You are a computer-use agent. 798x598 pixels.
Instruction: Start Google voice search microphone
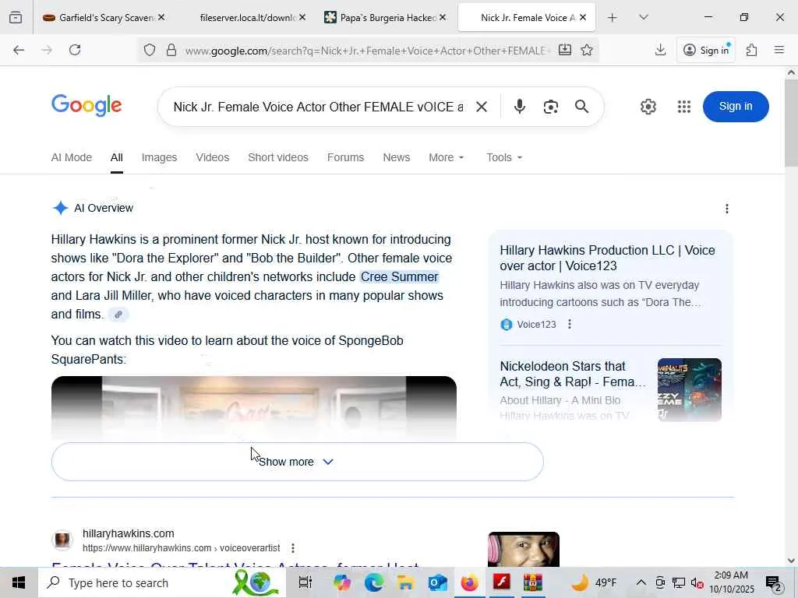(x=520, y=107)
